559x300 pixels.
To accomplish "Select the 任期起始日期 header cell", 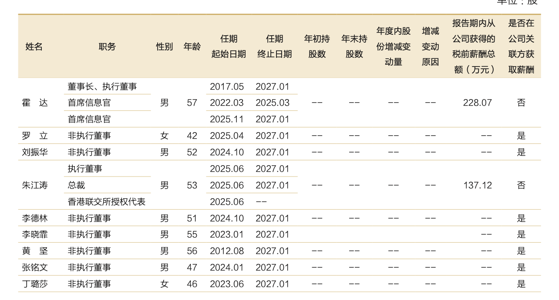I will tap(229, 47).
